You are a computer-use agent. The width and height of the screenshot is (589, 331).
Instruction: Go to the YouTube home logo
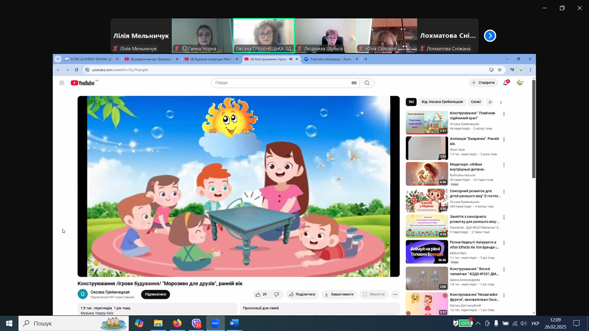pos(83,83)
